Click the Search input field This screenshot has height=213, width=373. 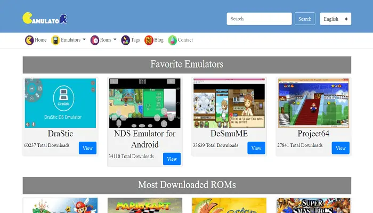click(259, 19)
